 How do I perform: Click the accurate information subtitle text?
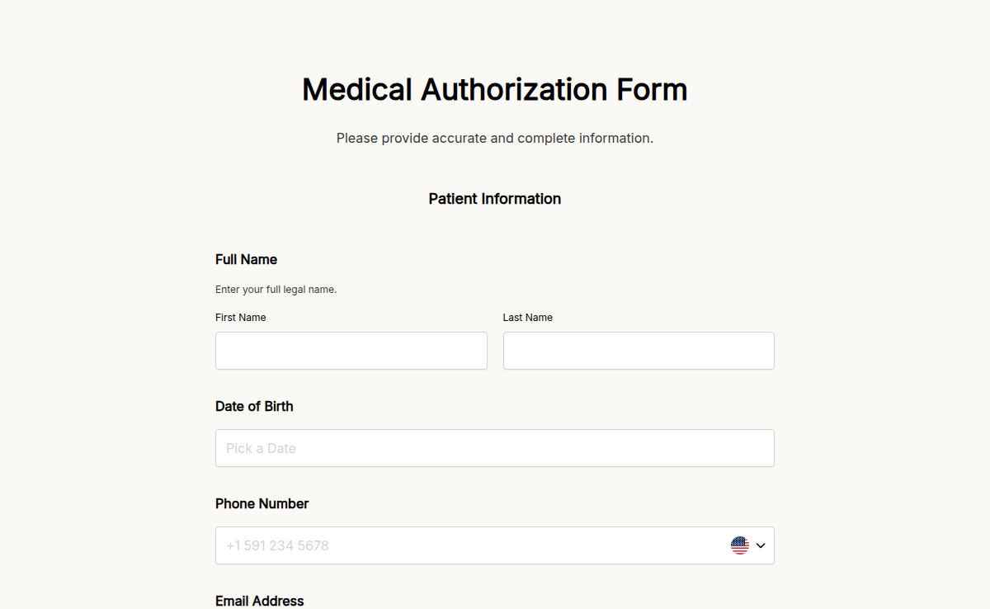point(494,138)
